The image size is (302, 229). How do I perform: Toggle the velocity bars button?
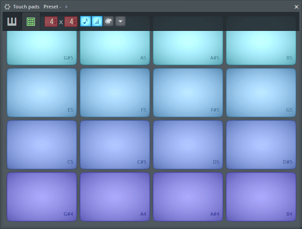coord(97,22)
